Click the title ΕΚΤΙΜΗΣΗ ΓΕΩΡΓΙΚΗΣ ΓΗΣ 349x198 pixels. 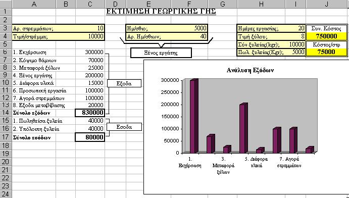point(161,11)
